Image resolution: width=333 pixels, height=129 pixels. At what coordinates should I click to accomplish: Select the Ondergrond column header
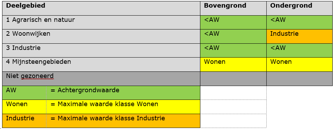(x=299, y=8)
